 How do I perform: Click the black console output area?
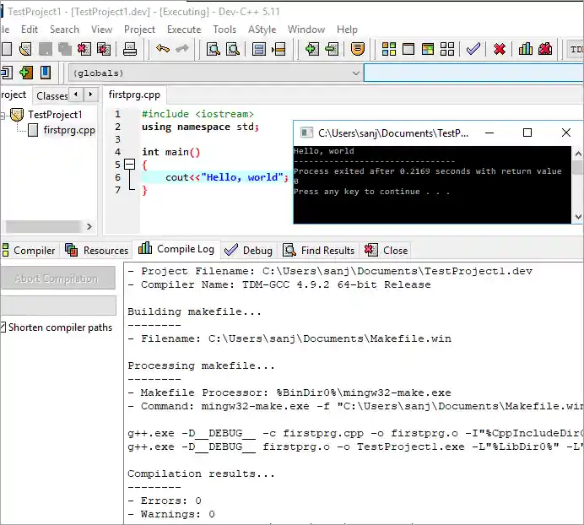click(432, 185)
